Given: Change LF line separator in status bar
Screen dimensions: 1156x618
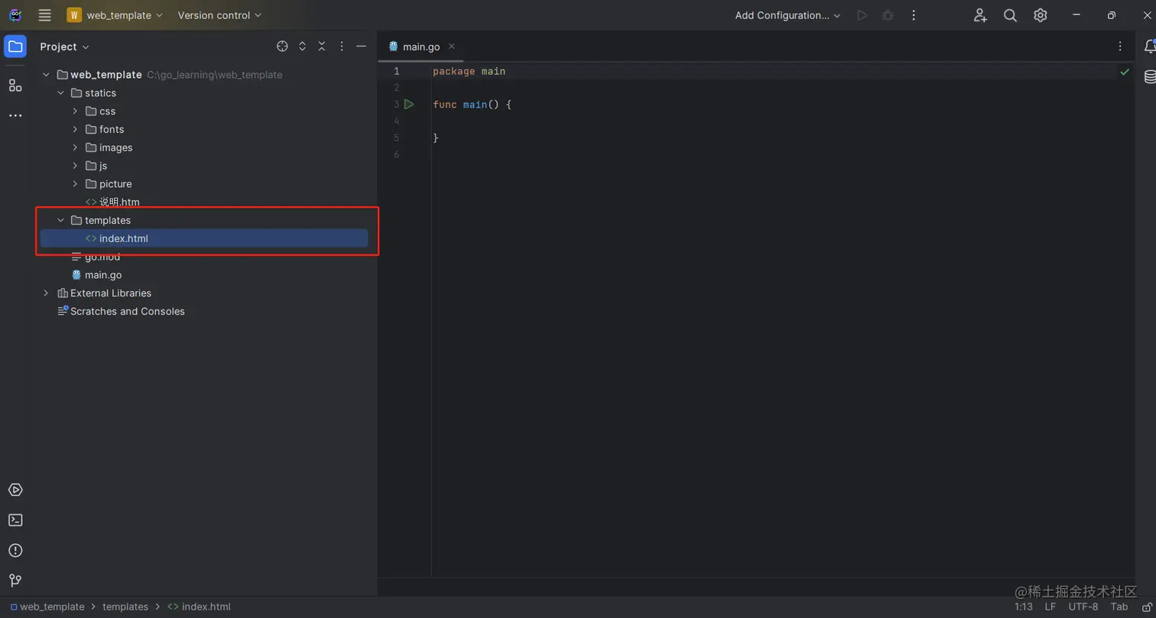Looking at the screenshot, I should (1050, 607).
